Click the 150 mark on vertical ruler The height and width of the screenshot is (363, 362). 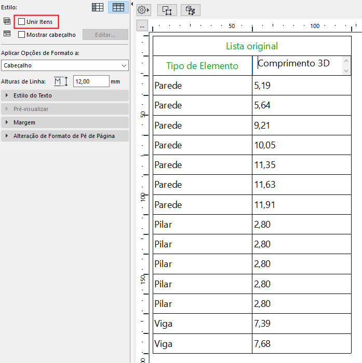click(x=143, y=280)
